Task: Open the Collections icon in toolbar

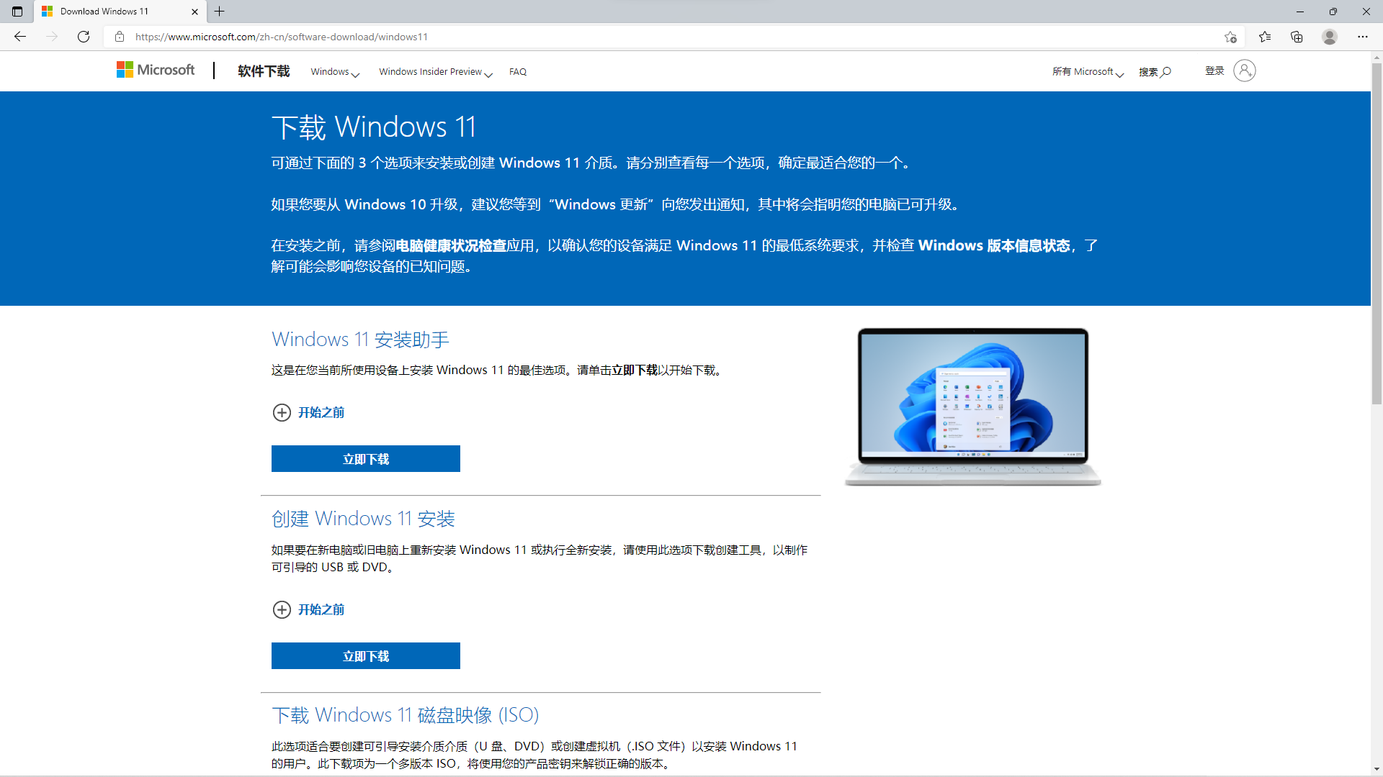Action: click(1297, 37)
